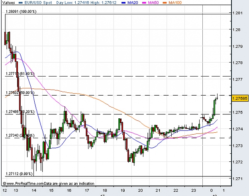
Task: Click the 1.275 price axis label
Action: point(237,112)
